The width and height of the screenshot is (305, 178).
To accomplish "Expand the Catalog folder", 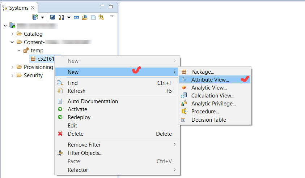I will tap(12, 34).
